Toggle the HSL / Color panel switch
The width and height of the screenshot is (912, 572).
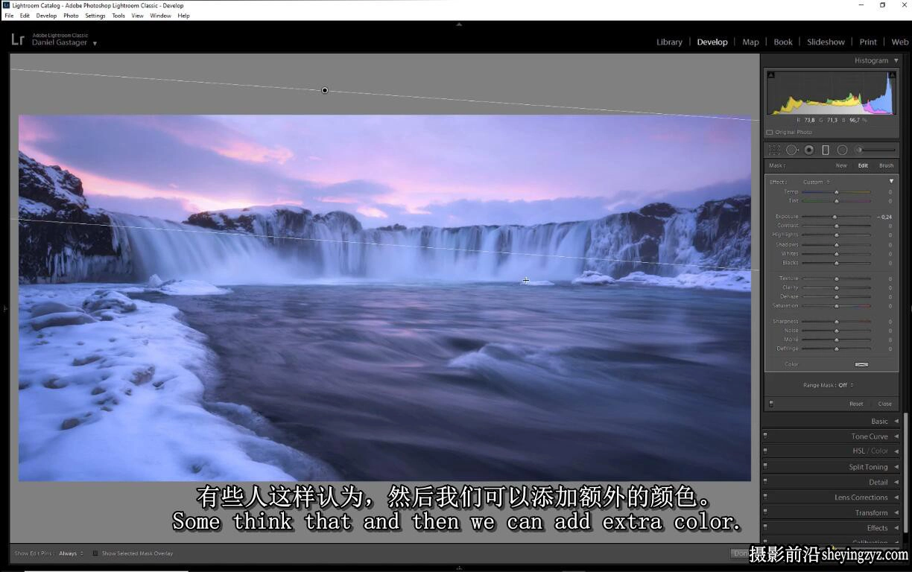click(765, 450)
